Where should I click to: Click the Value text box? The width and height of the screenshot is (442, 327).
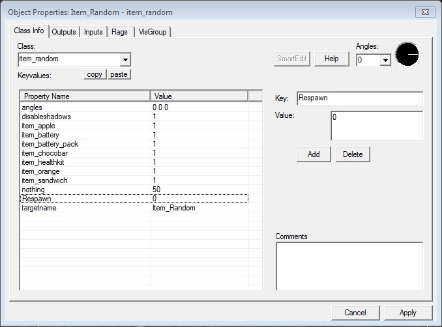coord(377,126)
